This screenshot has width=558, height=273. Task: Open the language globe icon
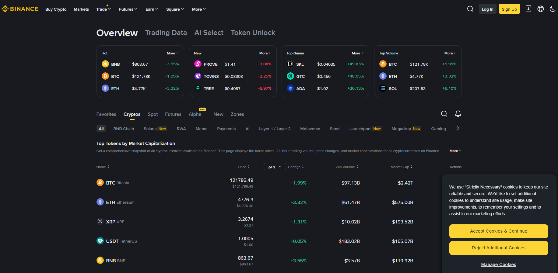(541, 9)
